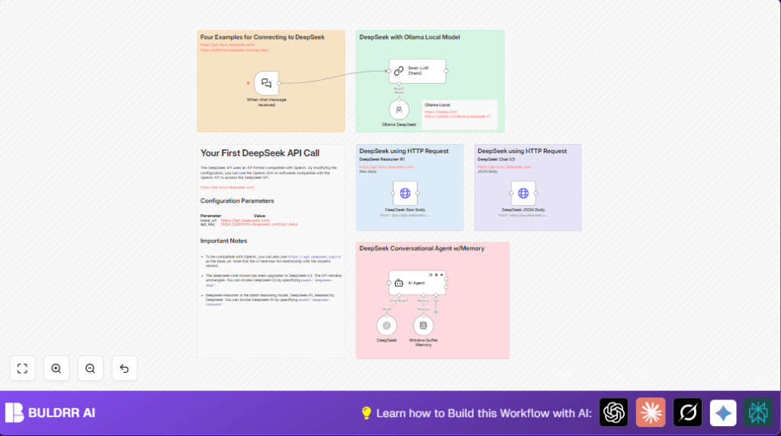Click the Gemini sparkle icon in the banner
The height and width of the screenshot is (436, 781).
point(722,412)
